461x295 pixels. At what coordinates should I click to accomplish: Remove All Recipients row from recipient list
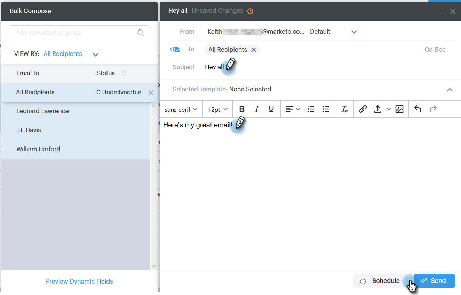[x=151, y=92]
